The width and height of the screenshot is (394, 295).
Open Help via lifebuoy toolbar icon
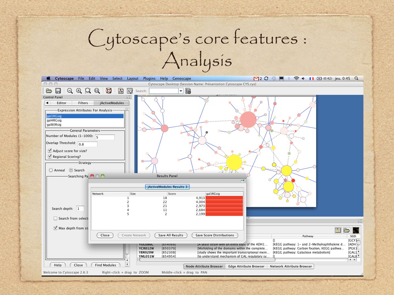click(109, 91)
